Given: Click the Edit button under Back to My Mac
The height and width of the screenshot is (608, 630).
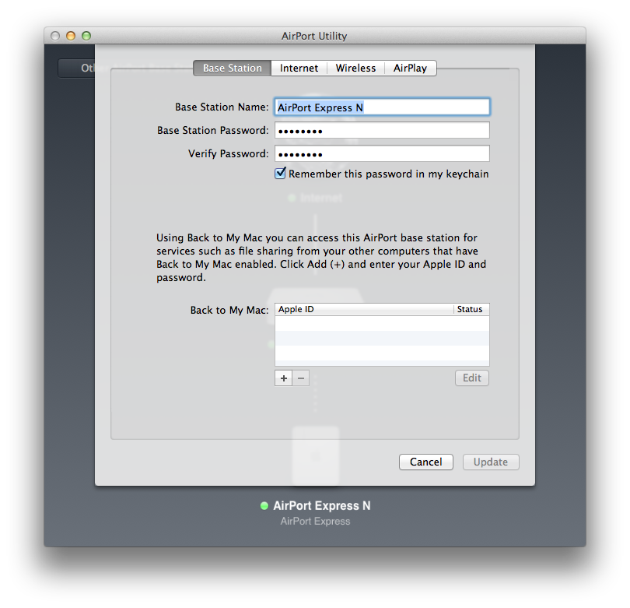Looking at the screenshot, I should pyautogui.click(x=471, y=378).
